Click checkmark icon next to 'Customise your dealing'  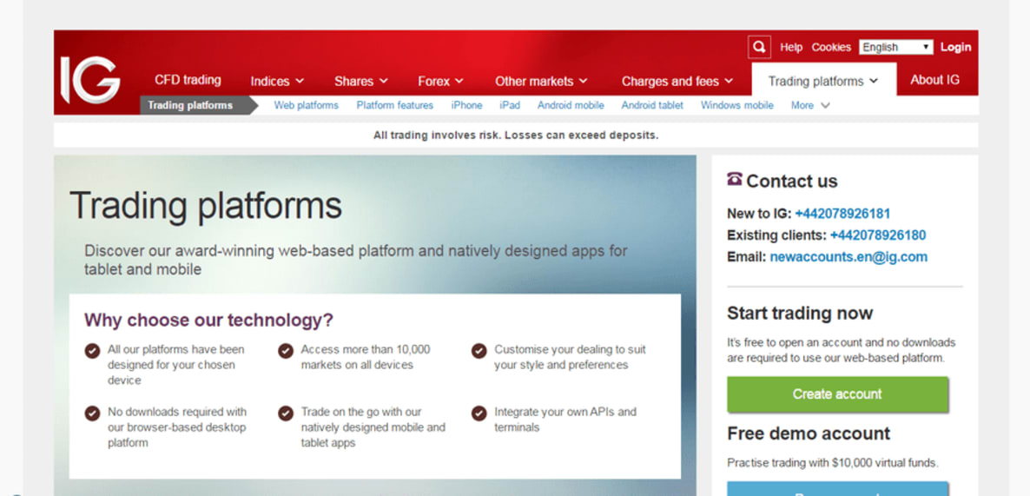(x=479, y=351)
